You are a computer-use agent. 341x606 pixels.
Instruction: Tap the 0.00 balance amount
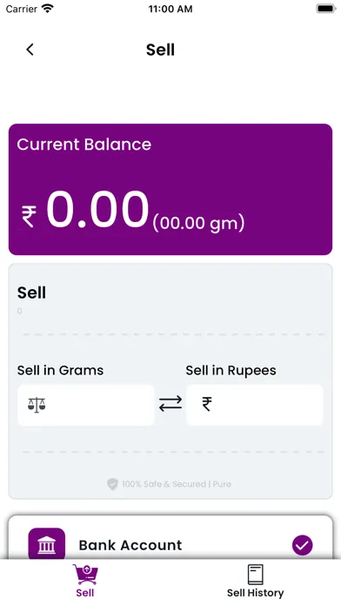click(x=97, y=210)
